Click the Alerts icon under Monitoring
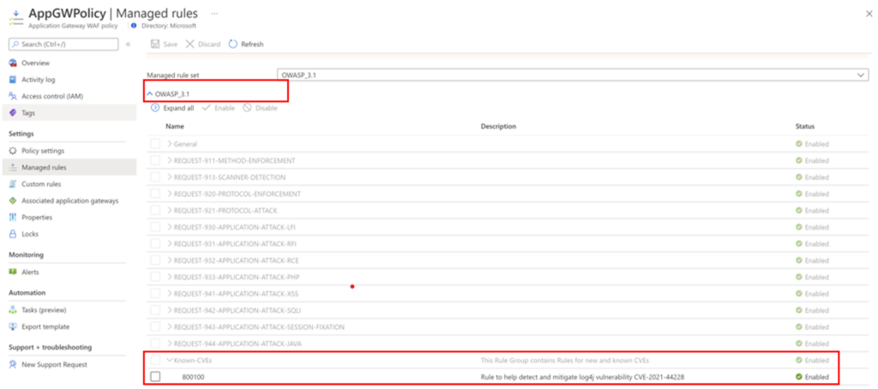 tap(13, 272)
